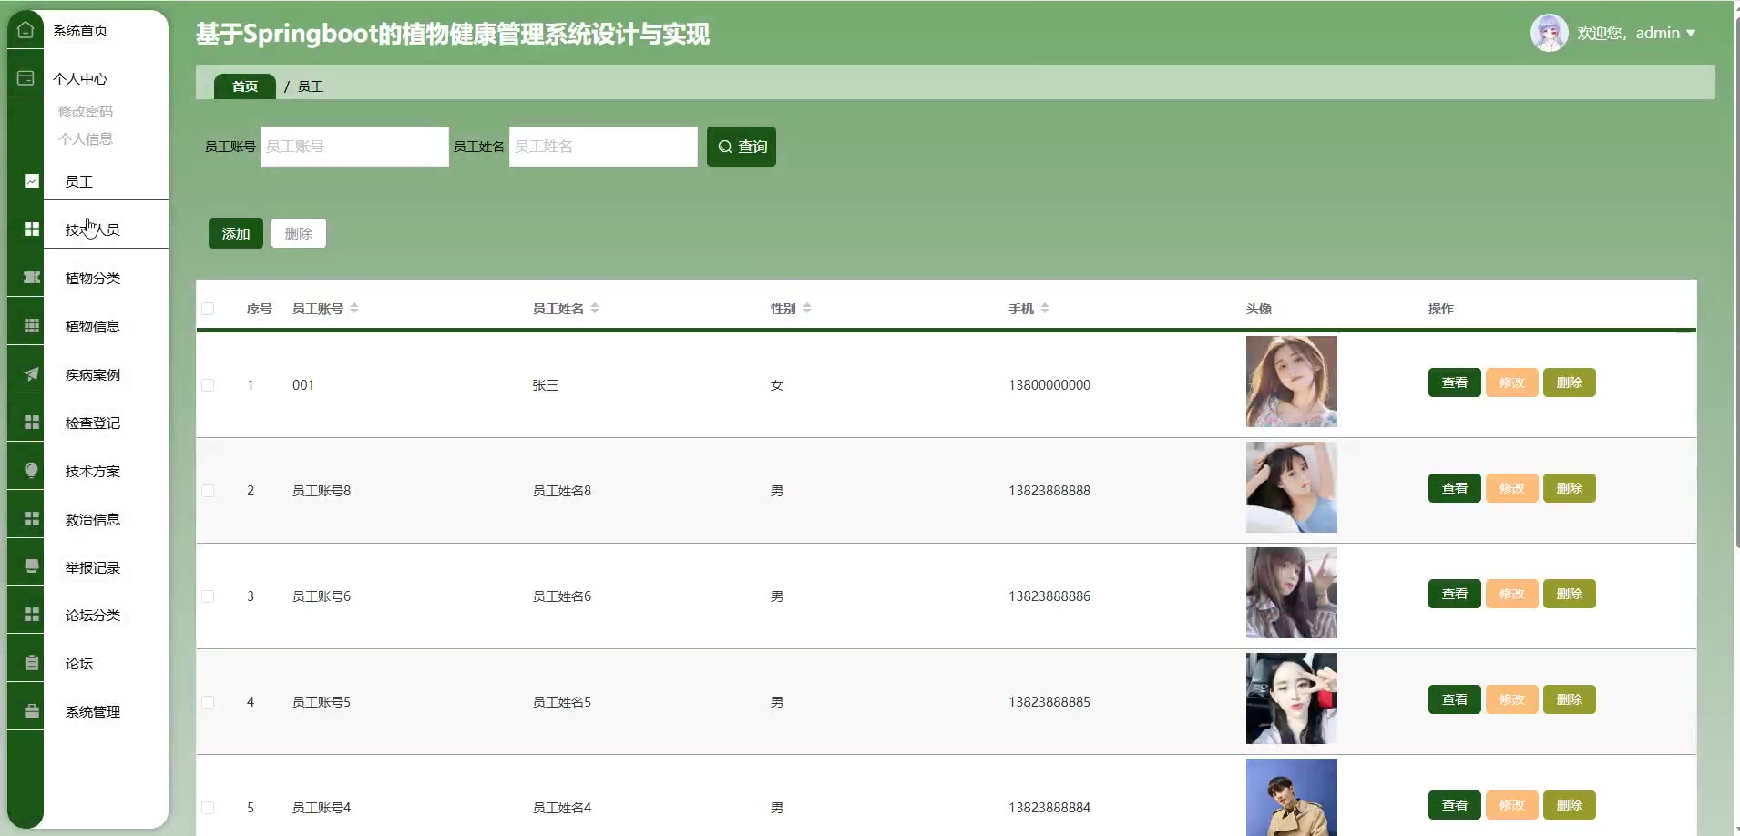Open the admin user dropdown arrow

[x=1691, y=33]
